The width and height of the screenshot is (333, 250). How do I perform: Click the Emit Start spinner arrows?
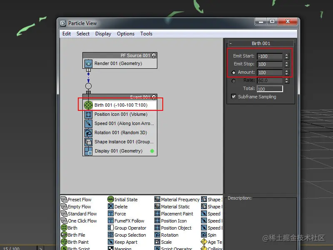point(287,56)
